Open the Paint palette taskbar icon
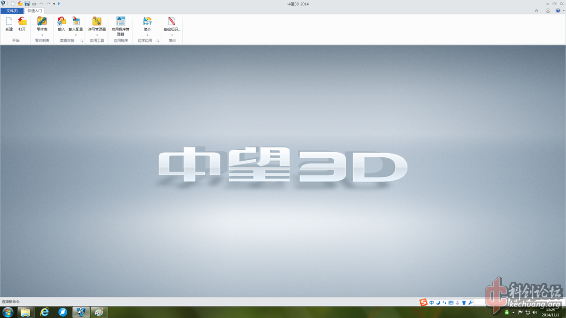The image size is (566, 318). pos(99,312)
